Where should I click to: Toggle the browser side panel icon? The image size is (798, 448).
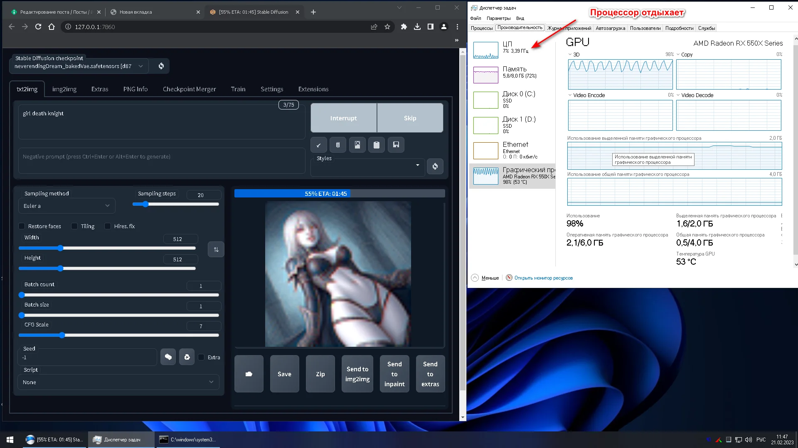(431, 27)
